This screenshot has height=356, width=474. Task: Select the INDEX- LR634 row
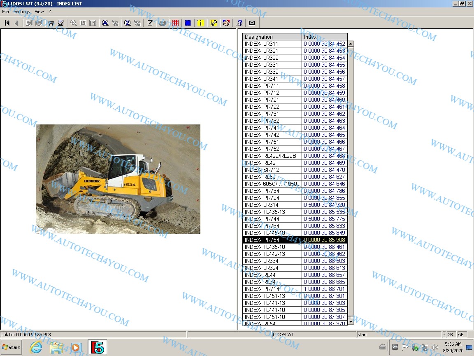point(272,261)
